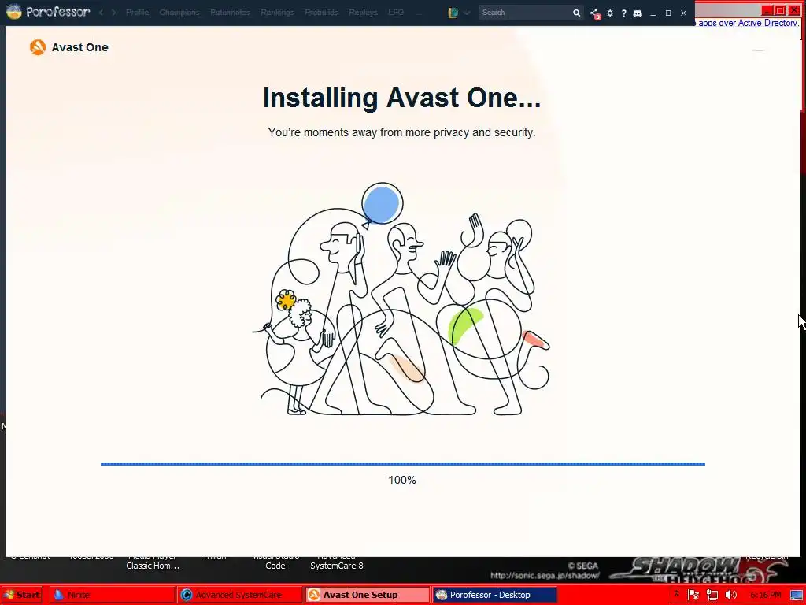Minimize the Avast One installer
The width and height of the screenshot is (806, 605).
758,50
